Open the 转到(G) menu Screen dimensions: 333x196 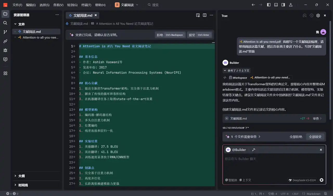pos(72,5)
